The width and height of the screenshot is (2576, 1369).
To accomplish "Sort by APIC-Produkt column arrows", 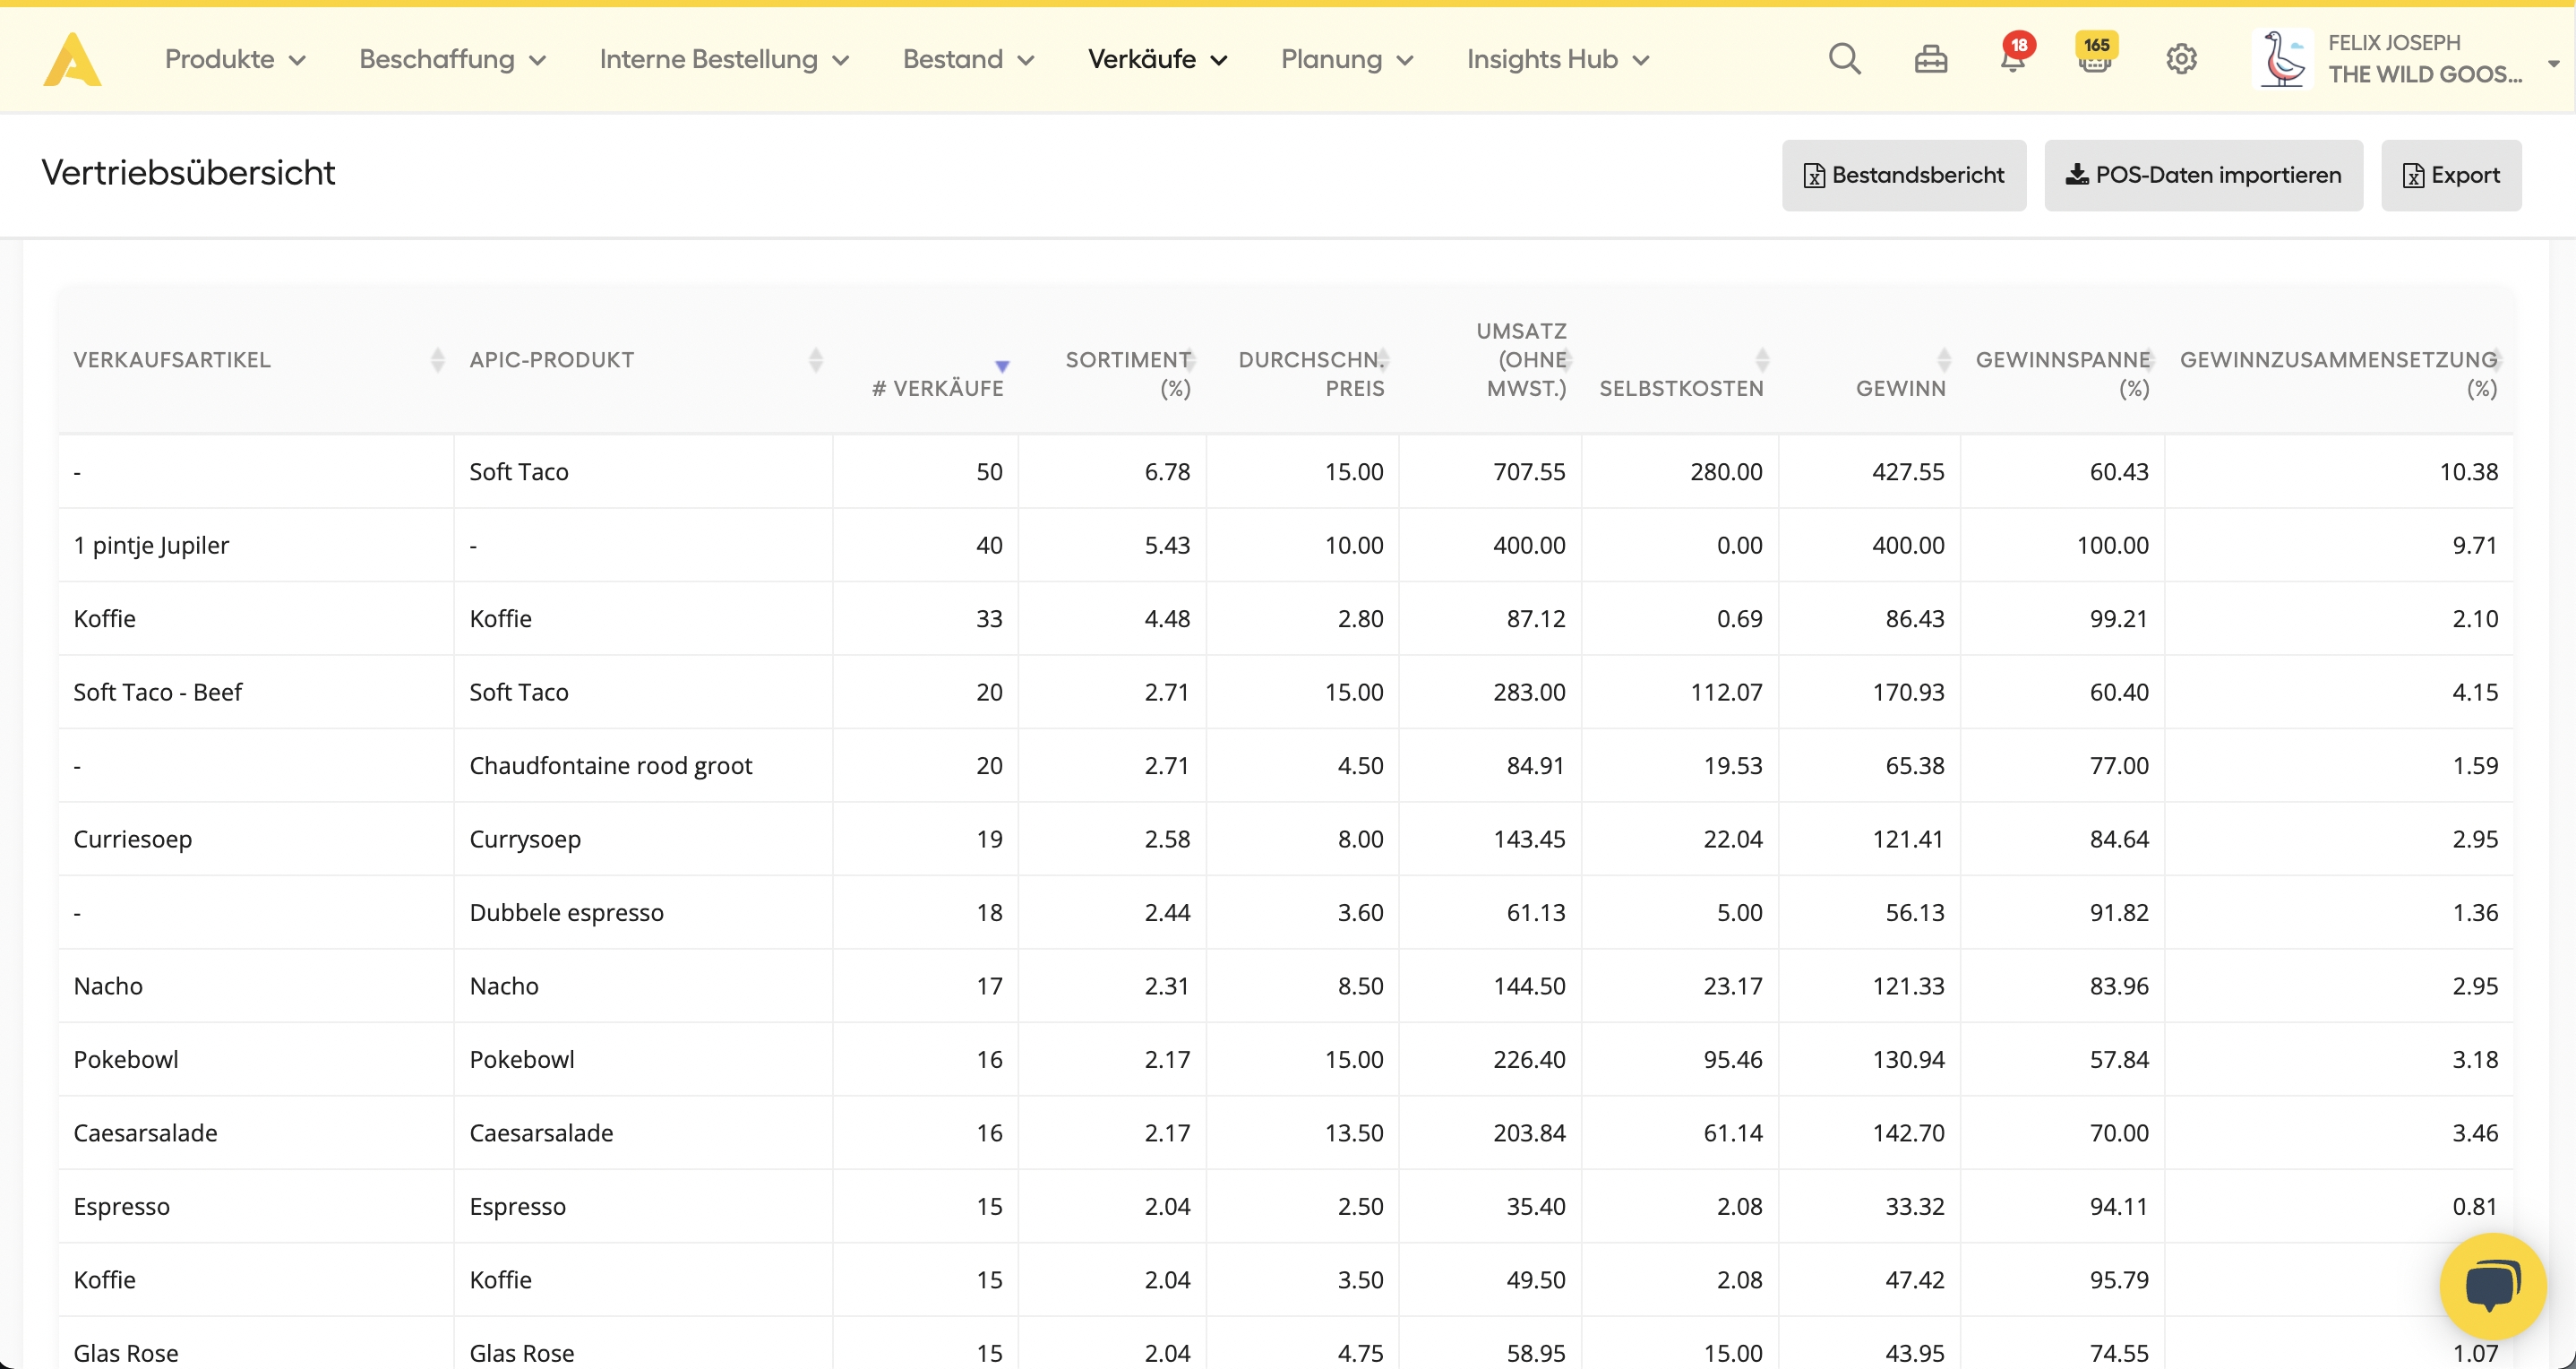I will coord(816,360).
